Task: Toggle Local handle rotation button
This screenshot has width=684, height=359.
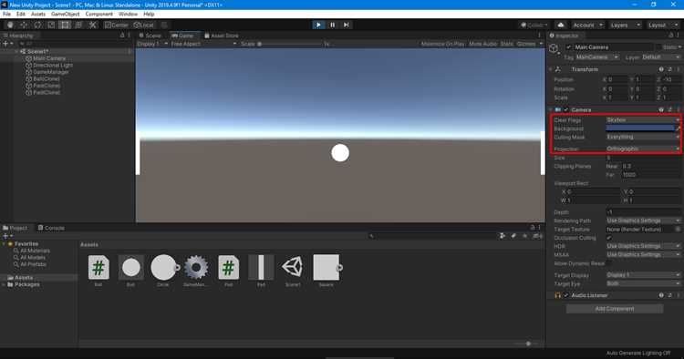Action: tap(144, 25)
